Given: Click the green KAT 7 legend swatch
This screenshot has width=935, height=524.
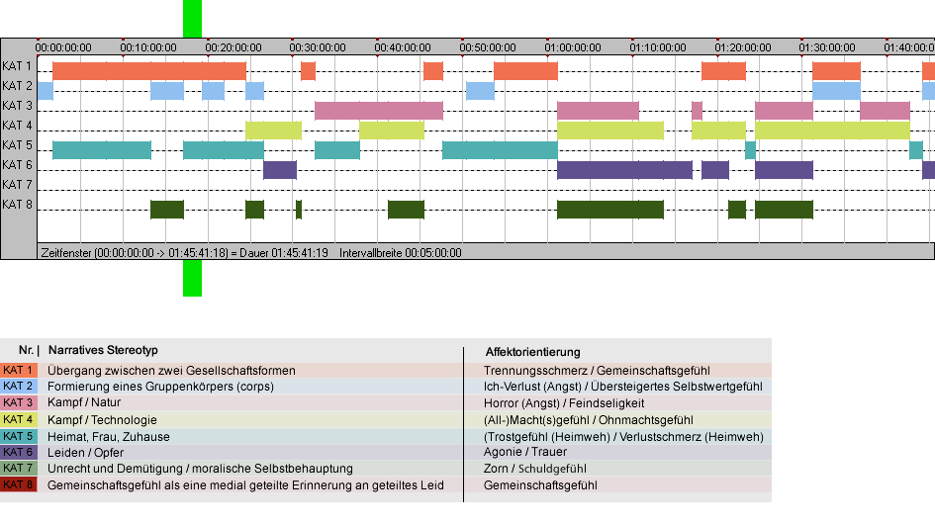Looking at the screenshot, I should click(x=19, y=468).
